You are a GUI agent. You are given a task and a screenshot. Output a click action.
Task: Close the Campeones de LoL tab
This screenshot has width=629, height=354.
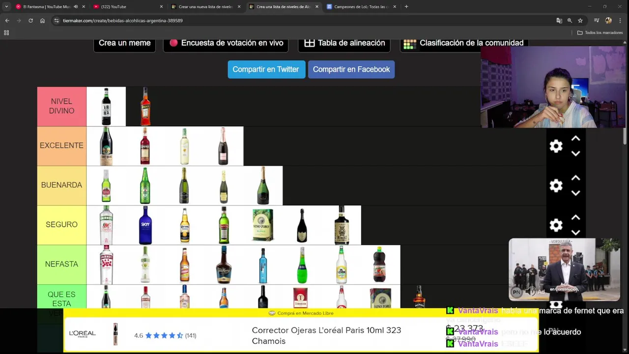point(395,6)
